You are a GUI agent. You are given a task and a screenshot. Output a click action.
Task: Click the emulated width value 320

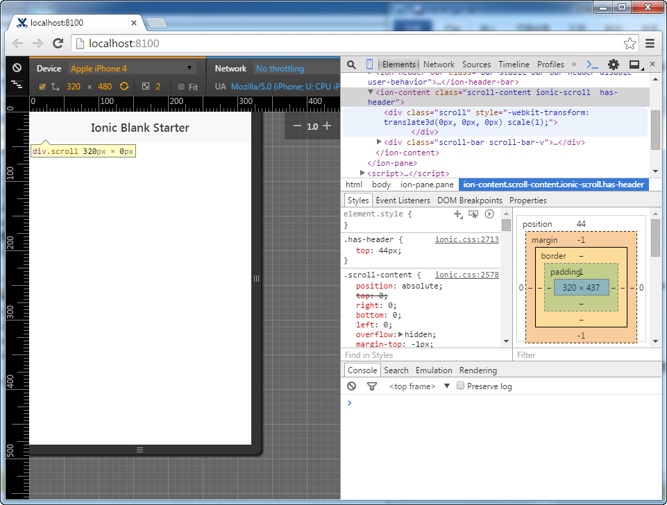74,87
